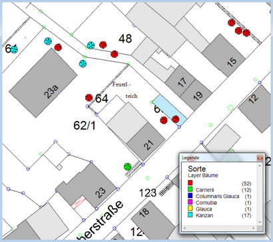This screenshot has width=273, height=242.
Task: Select the green Carrierii tree symbol near building 21
Action: click(128, 166)
